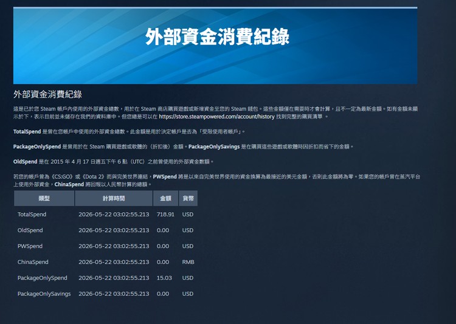Viewport: 456px width, 324px height.
Task: Click the PackageOnlySpend timestamp cell
Action: pyautogui.click(x=114, y=278)
